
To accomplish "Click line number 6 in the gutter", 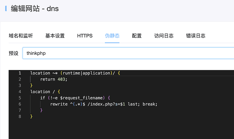I will 20,104.
